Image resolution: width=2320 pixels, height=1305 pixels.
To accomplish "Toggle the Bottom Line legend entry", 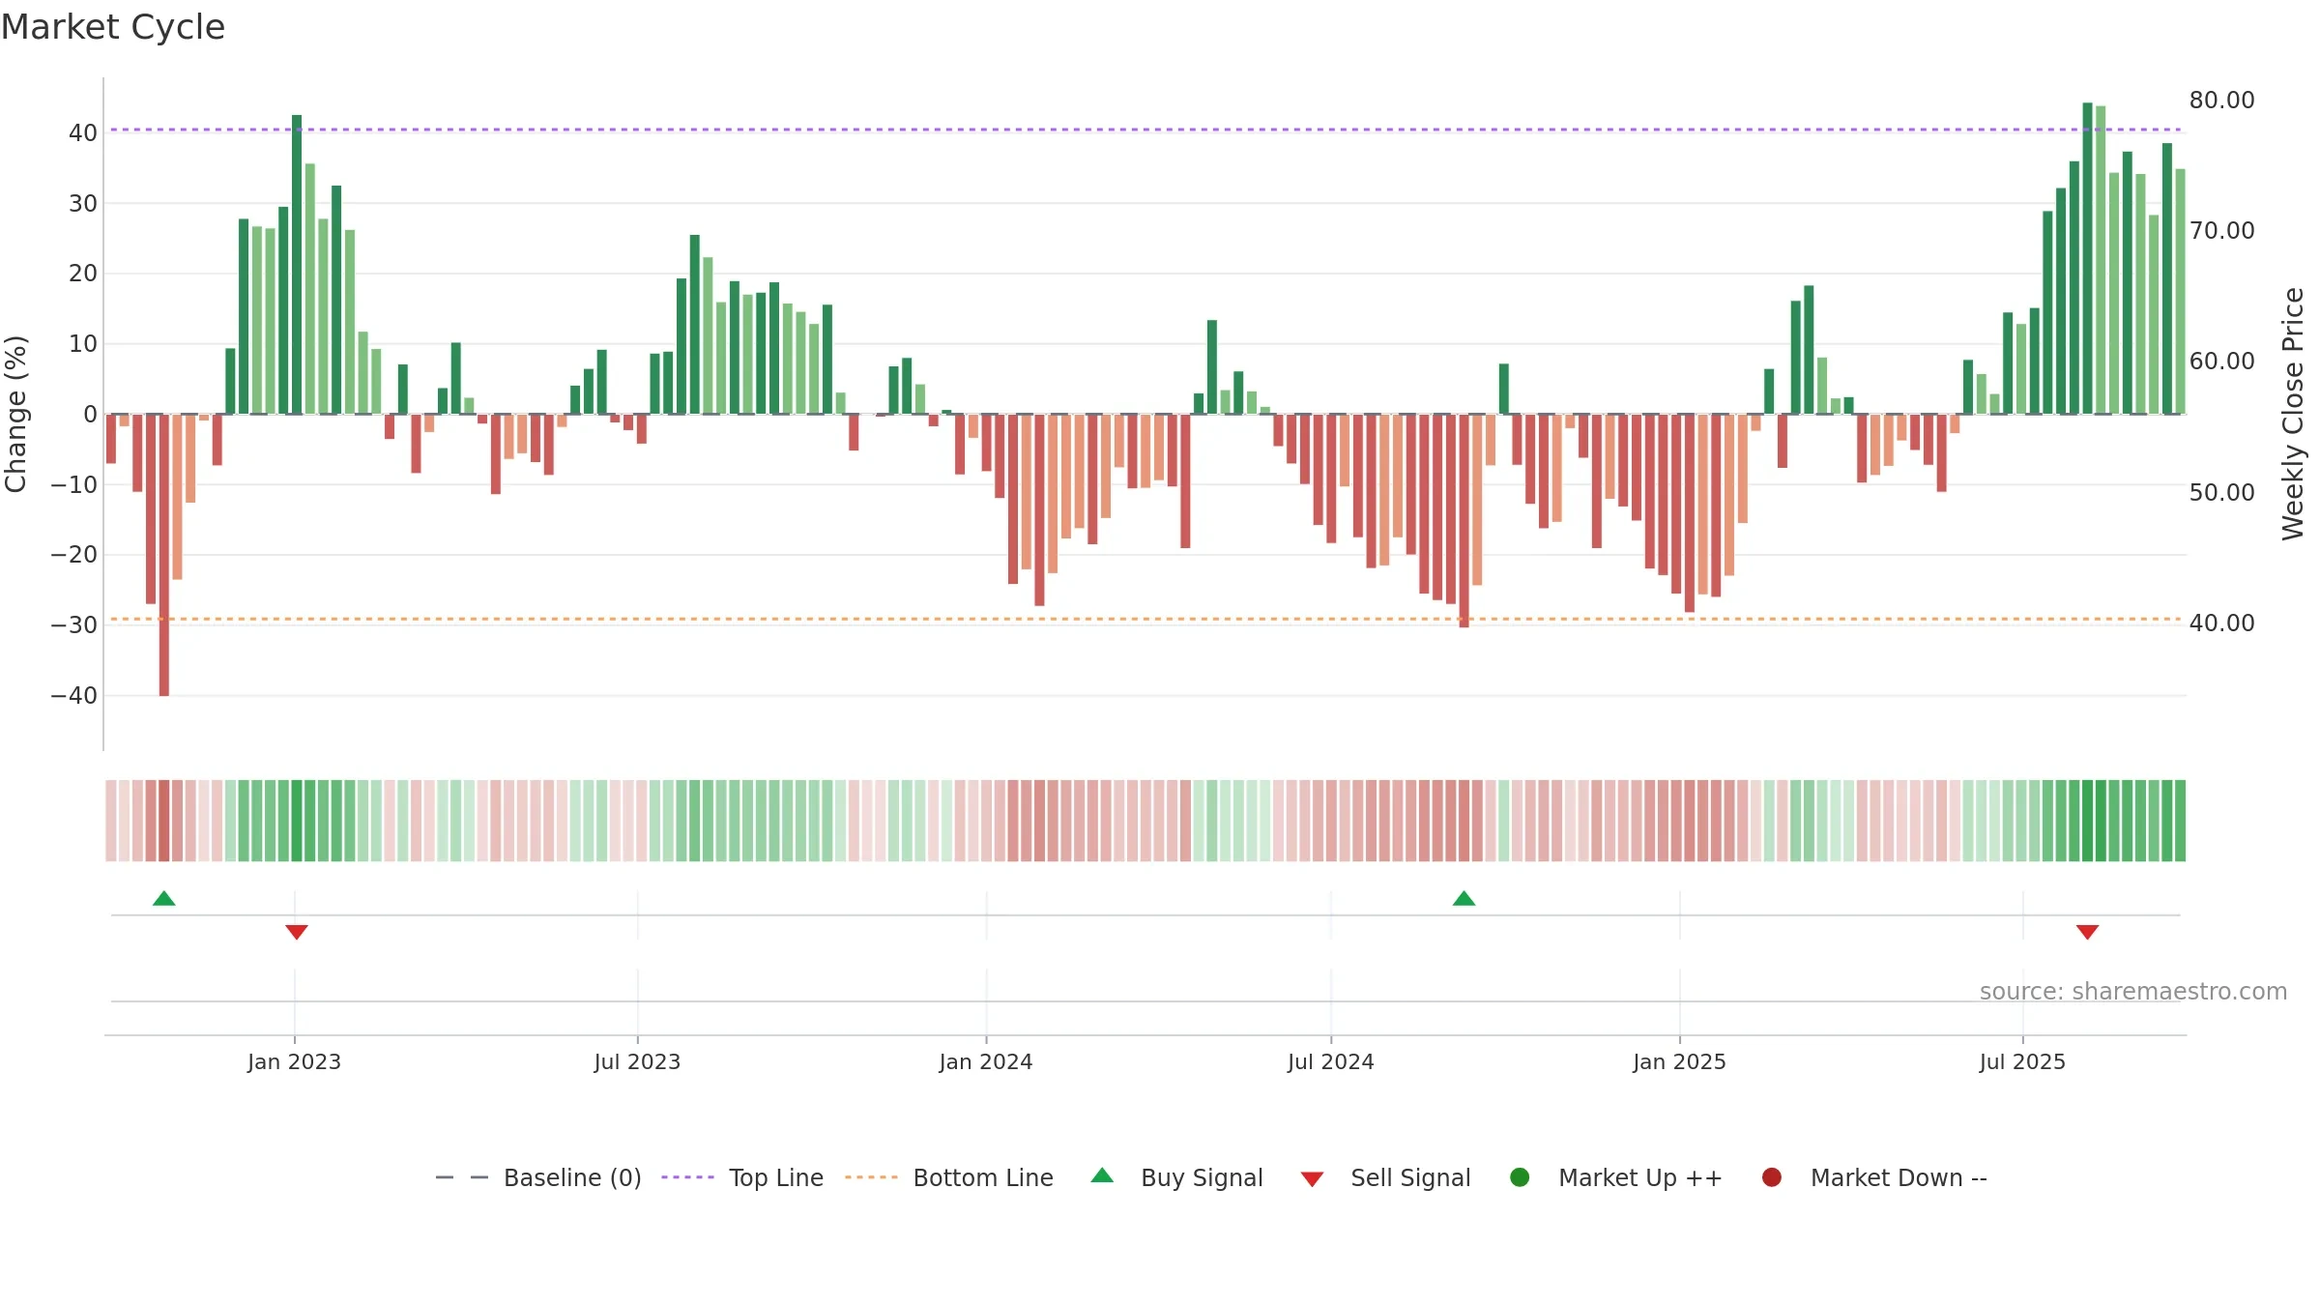I will click(949, 1178).
